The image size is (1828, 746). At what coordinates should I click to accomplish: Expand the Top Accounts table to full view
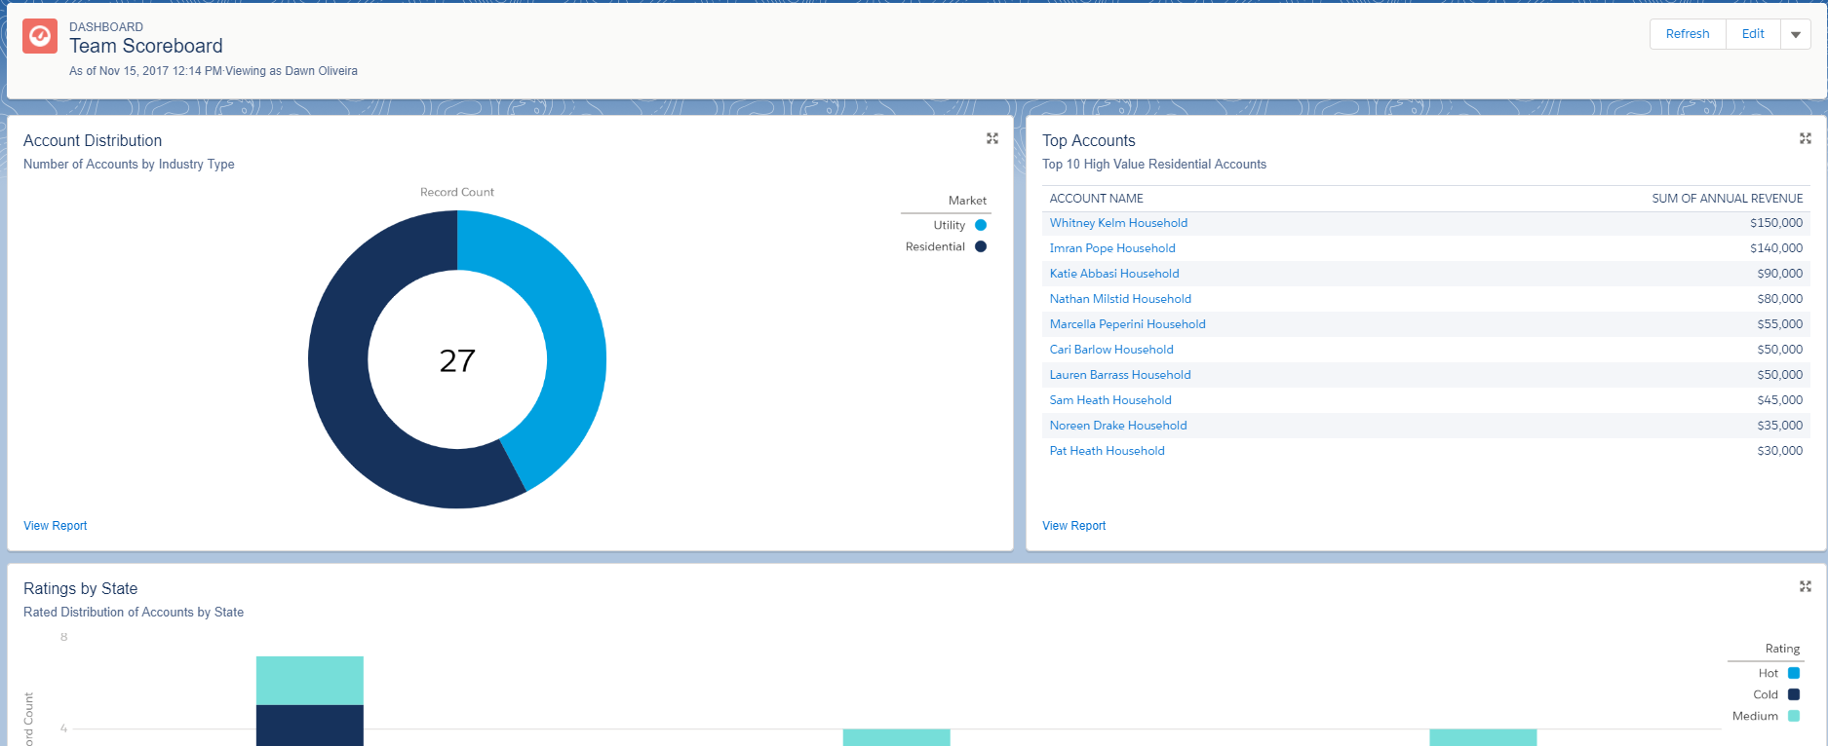click(1806, 138)
